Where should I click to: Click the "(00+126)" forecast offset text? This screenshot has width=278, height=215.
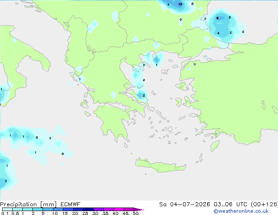tap(264, 204)
